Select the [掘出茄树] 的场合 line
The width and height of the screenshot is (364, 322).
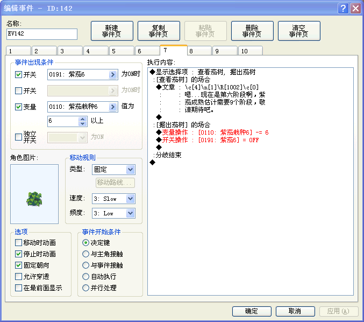click(x=182, y=125)
